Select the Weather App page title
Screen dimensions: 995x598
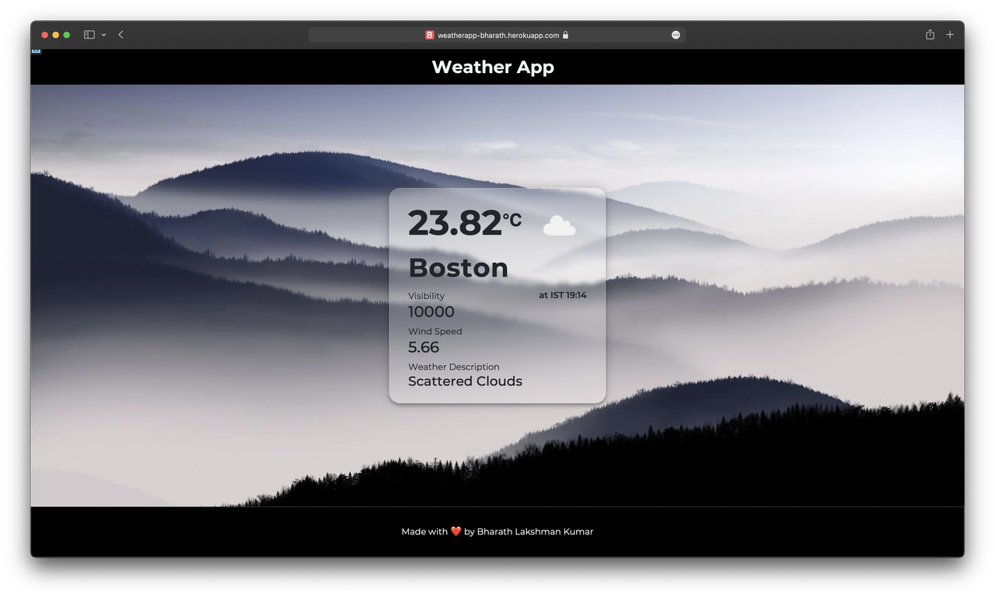point(493,68)
